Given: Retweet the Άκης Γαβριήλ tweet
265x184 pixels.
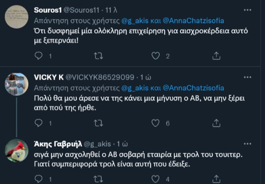Looking at the screenshot, I should [97, 179].
